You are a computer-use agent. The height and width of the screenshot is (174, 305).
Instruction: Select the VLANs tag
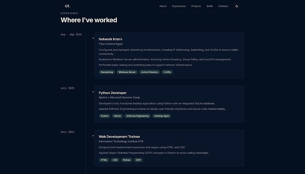167,72
